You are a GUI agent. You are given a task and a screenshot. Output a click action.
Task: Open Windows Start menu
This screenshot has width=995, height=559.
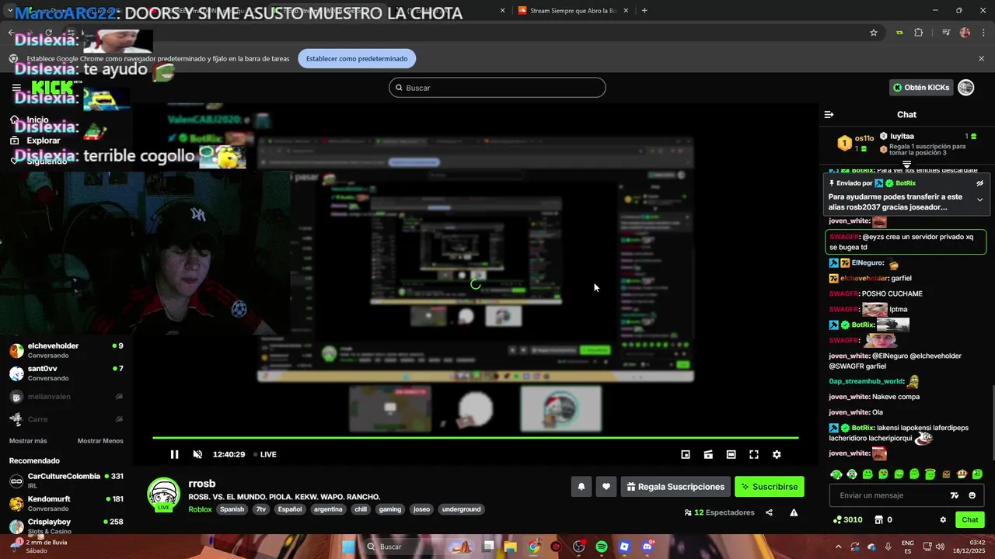point(348,547)
